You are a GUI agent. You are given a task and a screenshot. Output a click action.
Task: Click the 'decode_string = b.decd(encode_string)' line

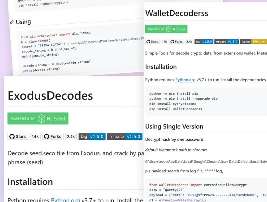click(x=56, y=64)
